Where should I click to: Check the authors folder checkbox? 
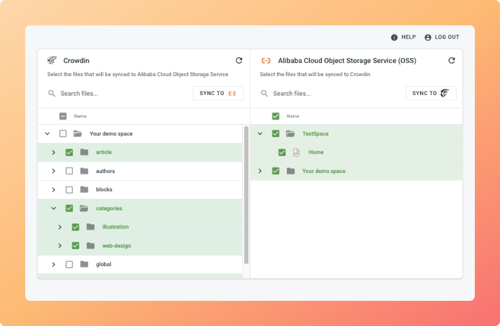pyautogui.click(x=69, y=171)
